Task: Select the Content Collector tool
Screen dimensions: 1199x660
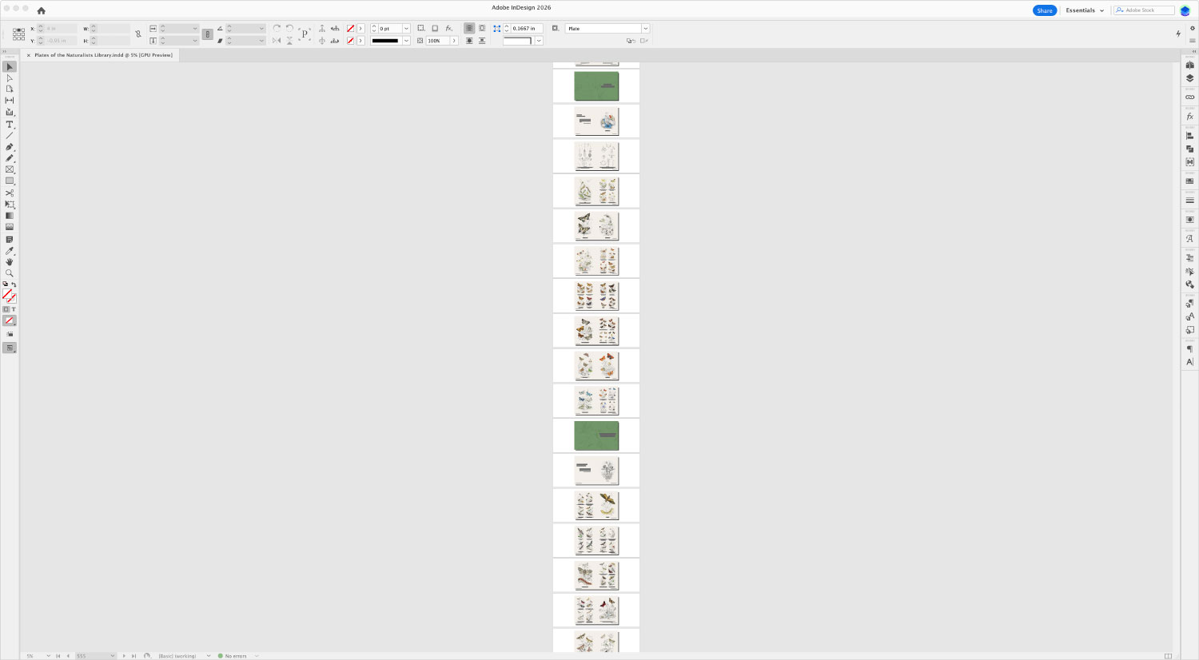Action: [x=10, y=112]
